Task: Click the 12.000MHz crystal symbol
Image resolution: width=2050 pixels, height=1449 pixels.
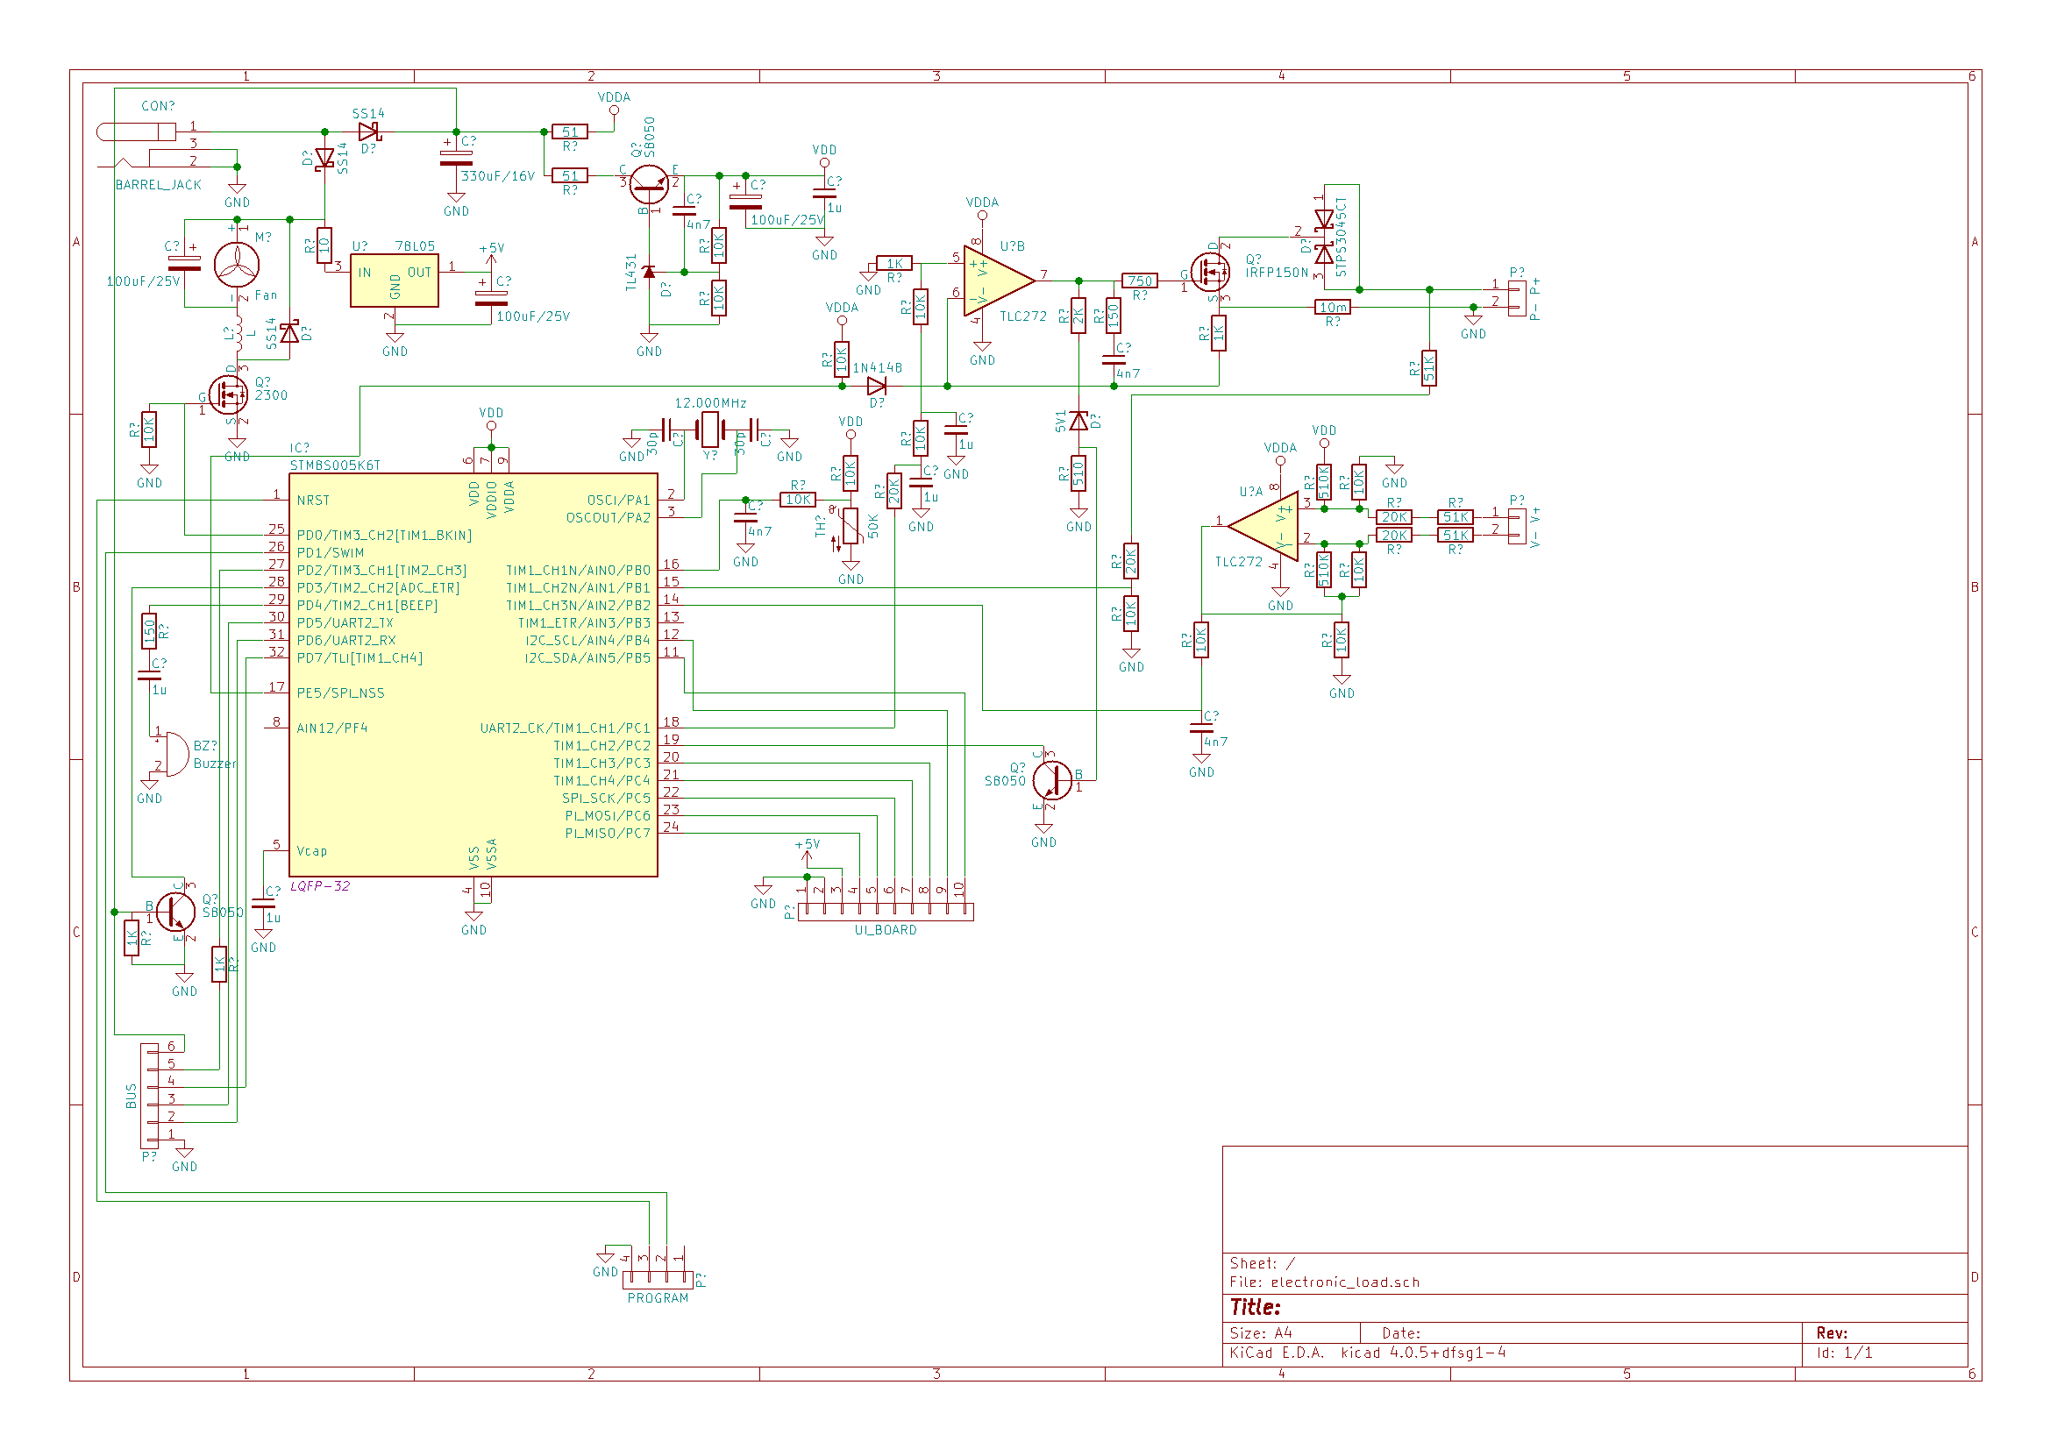Action: (x=710, y=430)
